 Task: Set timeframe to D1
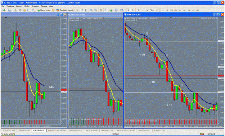pyautogui.click(x=189, y=10)
